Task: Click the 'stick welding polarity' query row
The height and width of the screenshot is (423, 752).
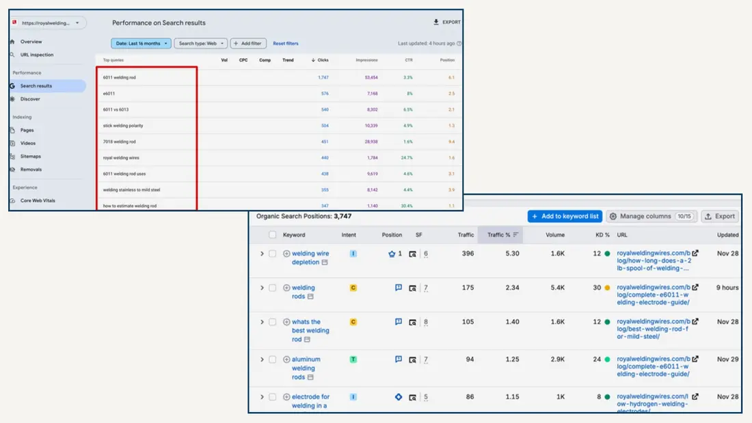Action: 279,126
